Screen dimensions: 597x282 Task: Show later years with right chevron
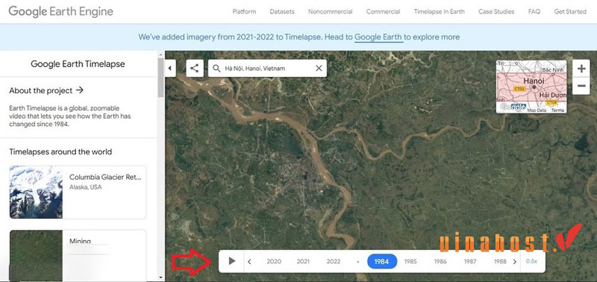[515, 261]
